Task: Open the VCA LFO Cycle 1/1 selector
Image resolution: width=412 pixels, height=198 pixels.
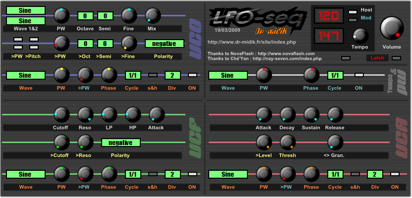Action: 335,174
